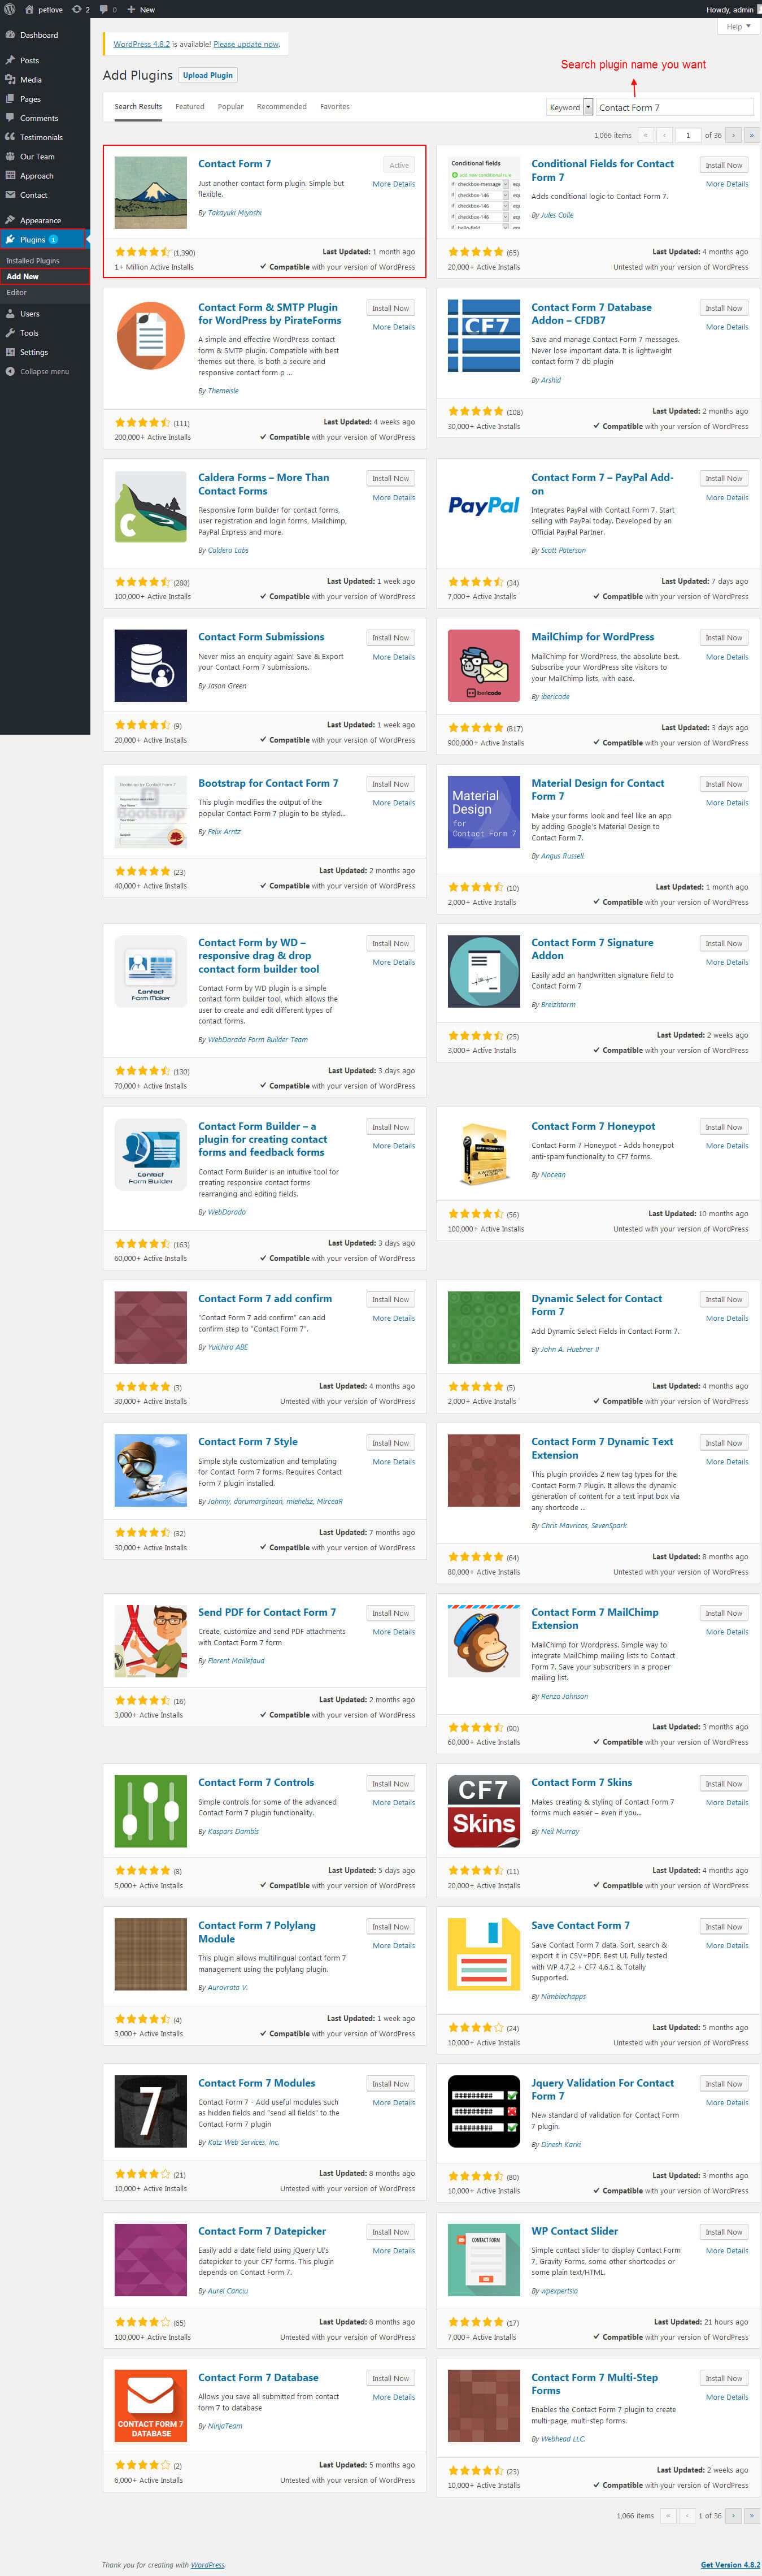Open Approach from the sidebar icon

click(x=10, y=175)
